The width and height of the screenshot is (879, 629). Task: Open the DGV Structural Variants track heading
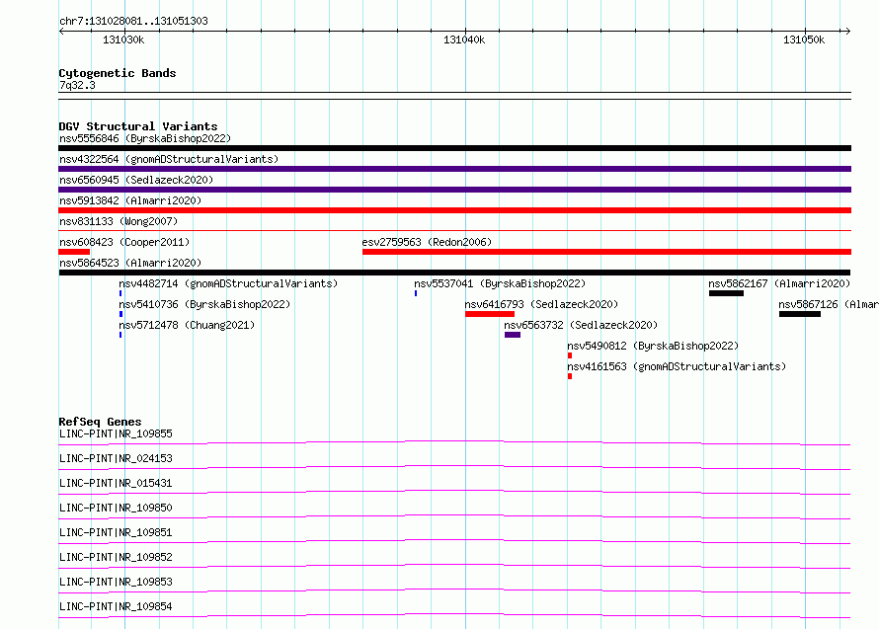pyautogui.click(x=138, y=126)
